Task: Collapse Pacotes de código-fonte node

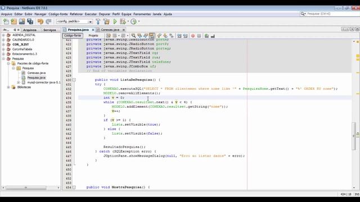Action: 8,63
